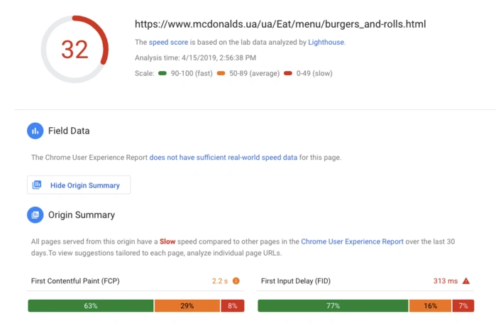This screenshot has height=326, width=496.
Task: Click the icon inside Hide Origin Summary button
Action: (x=38, y=185)
